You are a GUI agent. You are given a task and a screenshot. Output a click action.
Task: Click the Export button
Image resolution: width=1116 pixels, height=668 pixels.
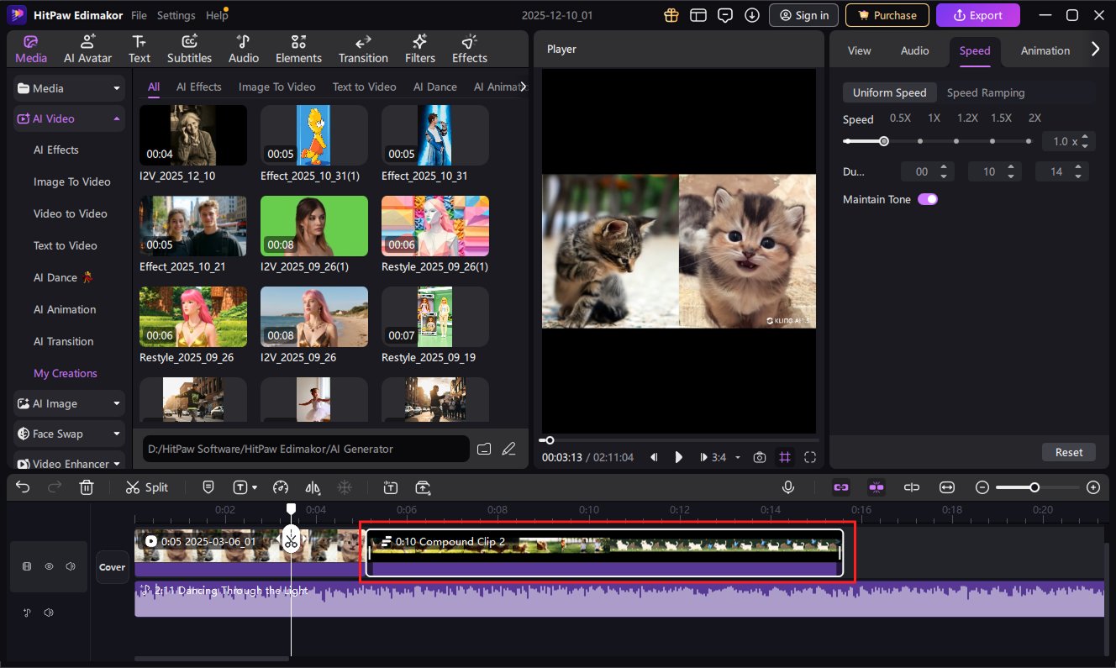click(977, 15)
